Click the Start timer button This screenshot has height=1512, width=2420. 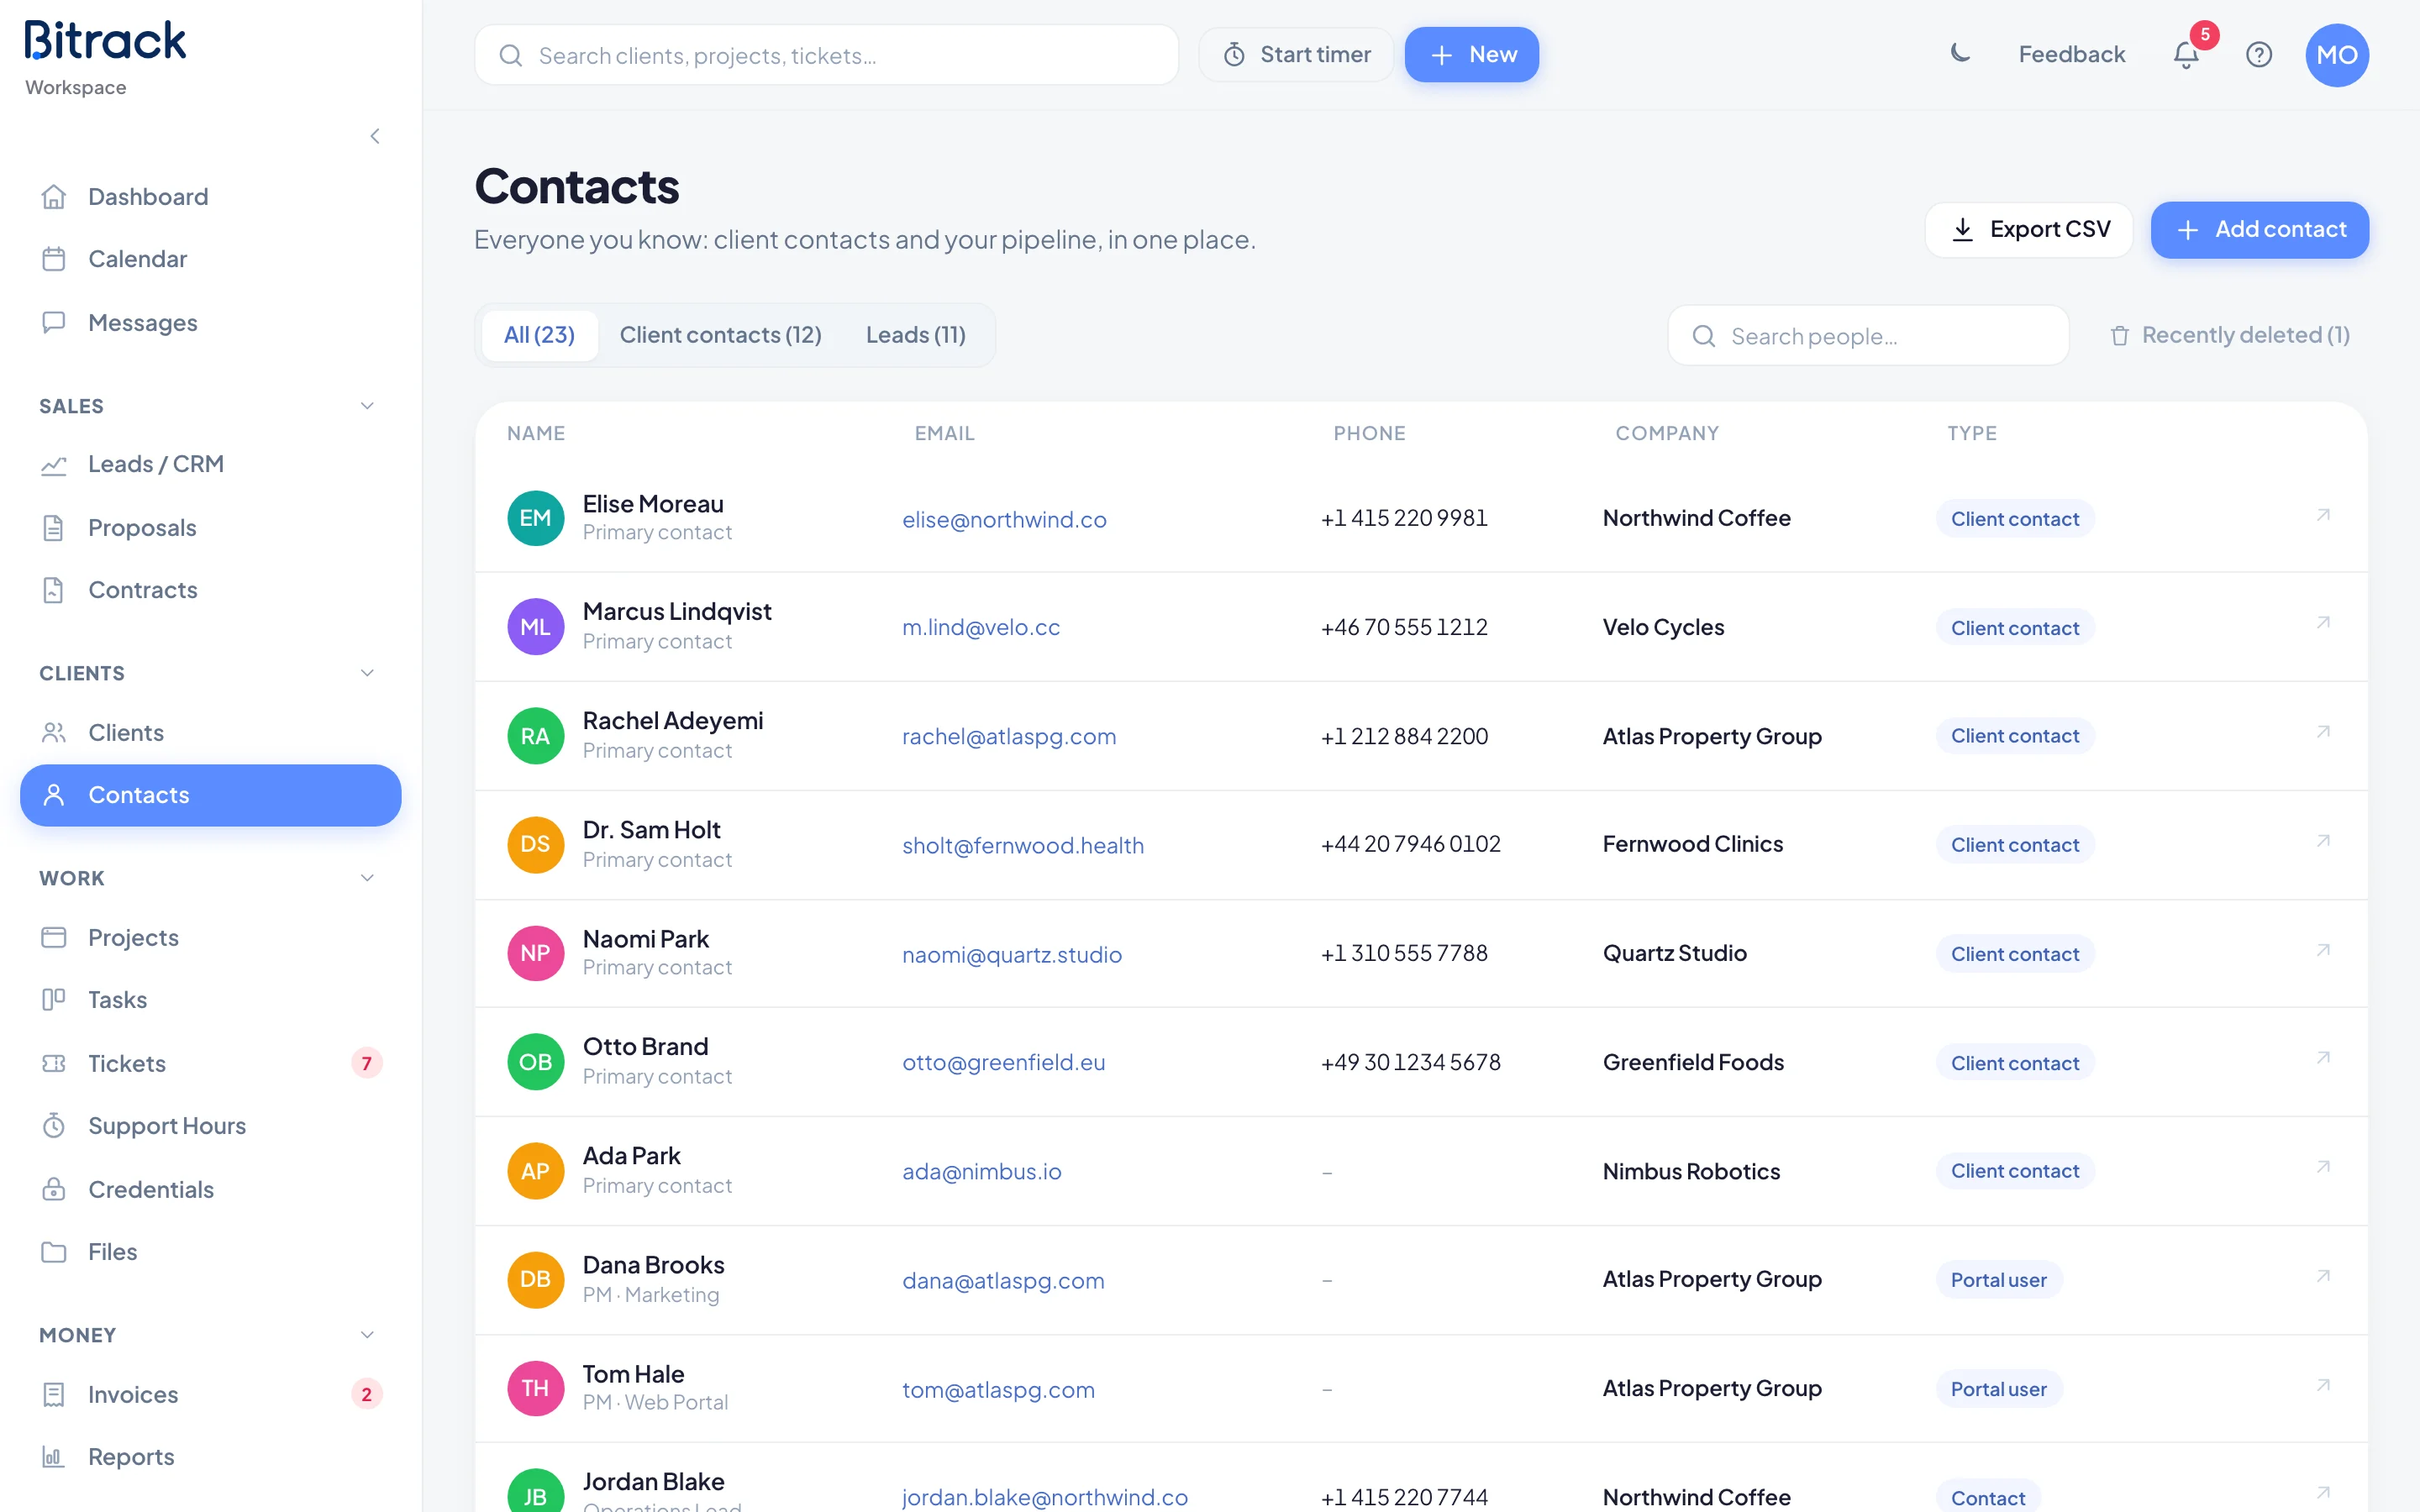(1296, 55)
